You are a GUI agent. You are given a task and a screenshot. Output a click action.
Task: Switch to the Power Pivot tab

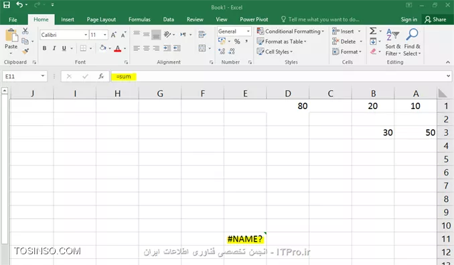(x=254, y=19)
